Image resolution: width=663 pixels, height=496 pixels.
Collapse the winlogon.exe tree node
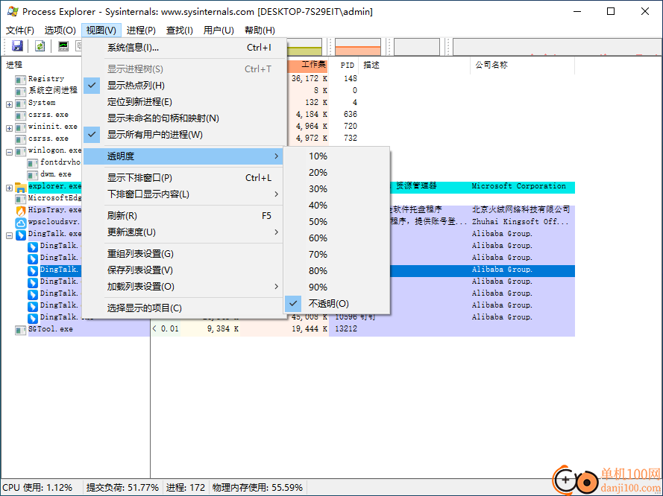[x=9, y=152]
